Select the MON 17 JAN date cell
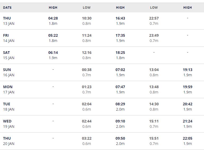Image resolution: width=204 pixels, height=151 pixels. [x=9, y=89]
